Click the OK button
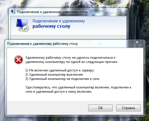This screenshot has height=121, width=149. point(100,108)
